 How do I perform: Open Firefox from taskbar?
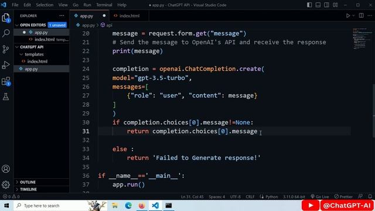pyautogui.click(x=142, y=206)
